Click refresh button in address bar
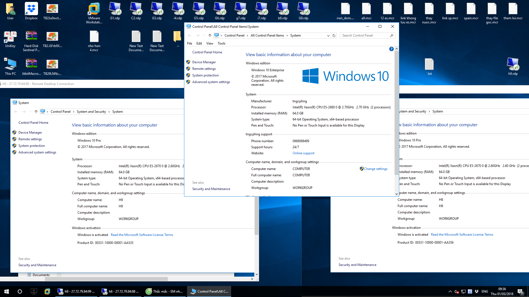 point(334,35)
